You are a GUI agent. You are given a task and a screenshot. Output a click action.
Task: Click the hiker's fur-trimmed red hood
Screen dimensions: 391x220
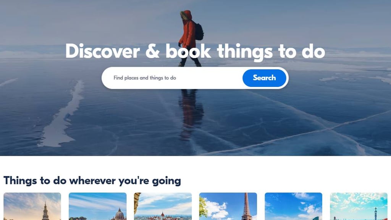tap(186, 15)
